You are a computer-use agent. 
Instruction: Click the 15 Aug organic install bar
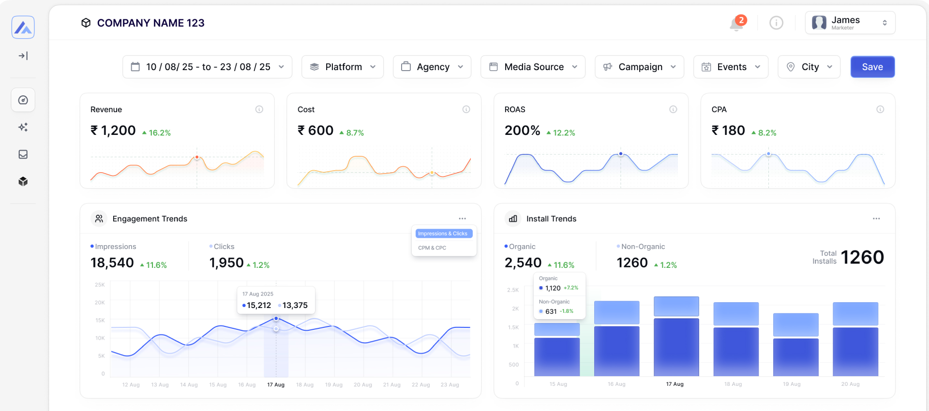click(x=557, y=356)
